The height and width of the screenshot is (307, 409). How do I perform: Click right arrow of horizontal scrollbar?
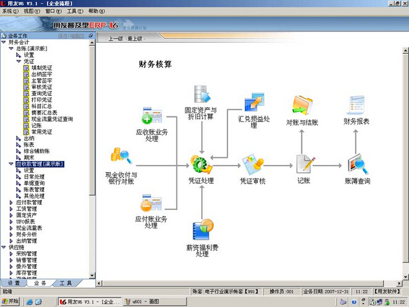tap(399, 283)
